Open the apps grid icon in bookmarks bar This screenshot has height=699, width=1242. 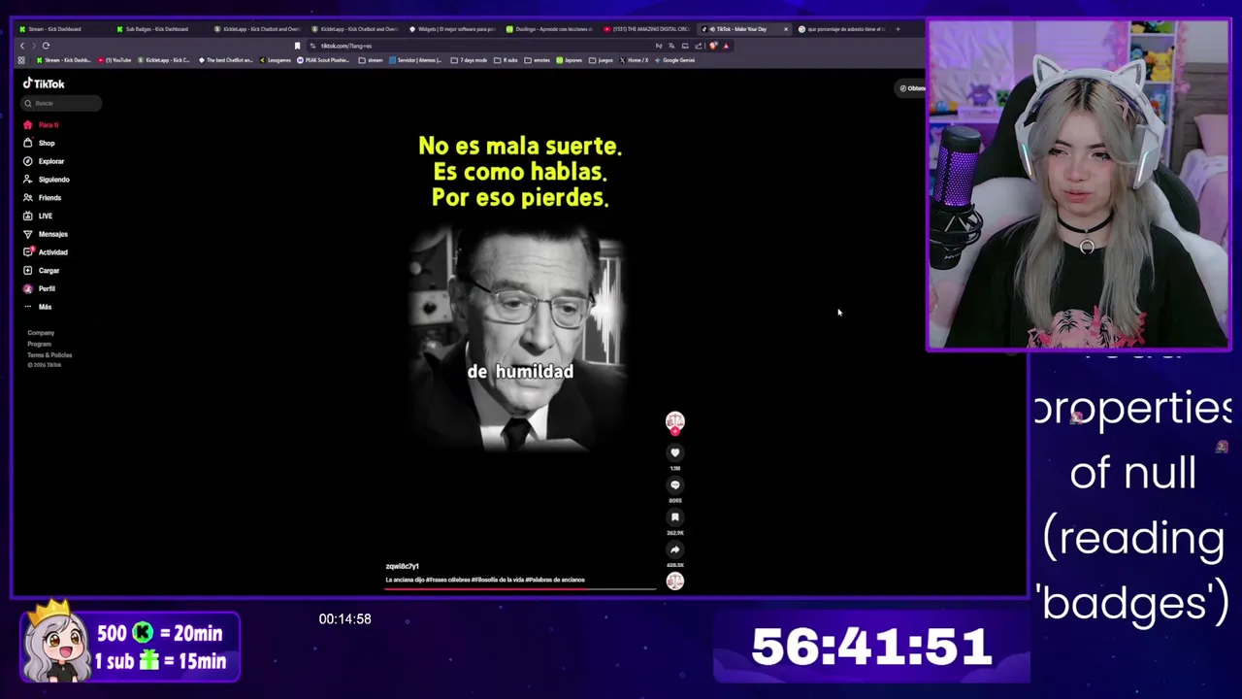[x=21, y=60]
